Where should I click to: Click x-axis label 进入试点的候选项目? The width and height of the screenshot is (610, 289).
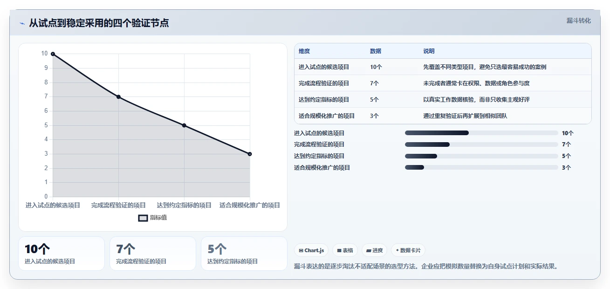(x=53, y=205)
